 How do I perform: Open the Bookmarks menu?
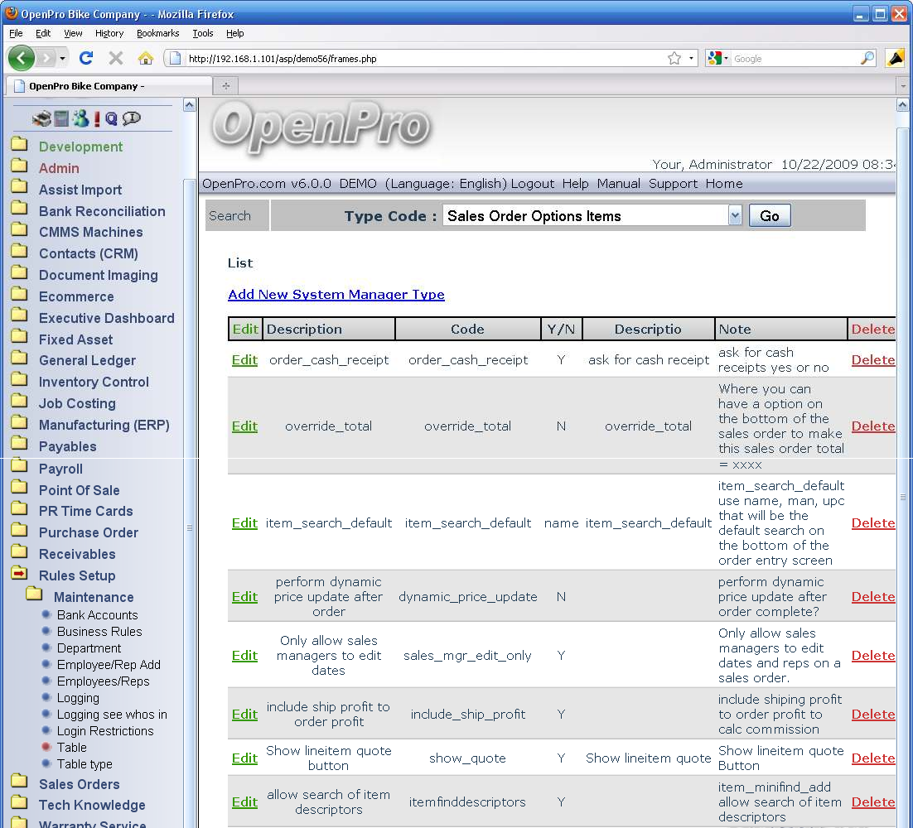(157, 33)
